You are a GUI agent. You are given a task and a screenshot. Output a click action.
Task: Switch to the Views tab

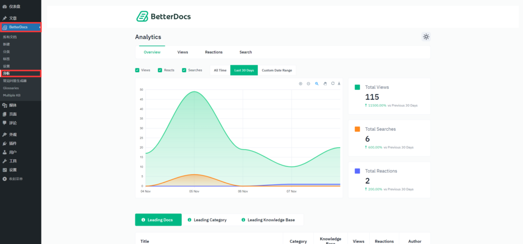click(183, 53)
